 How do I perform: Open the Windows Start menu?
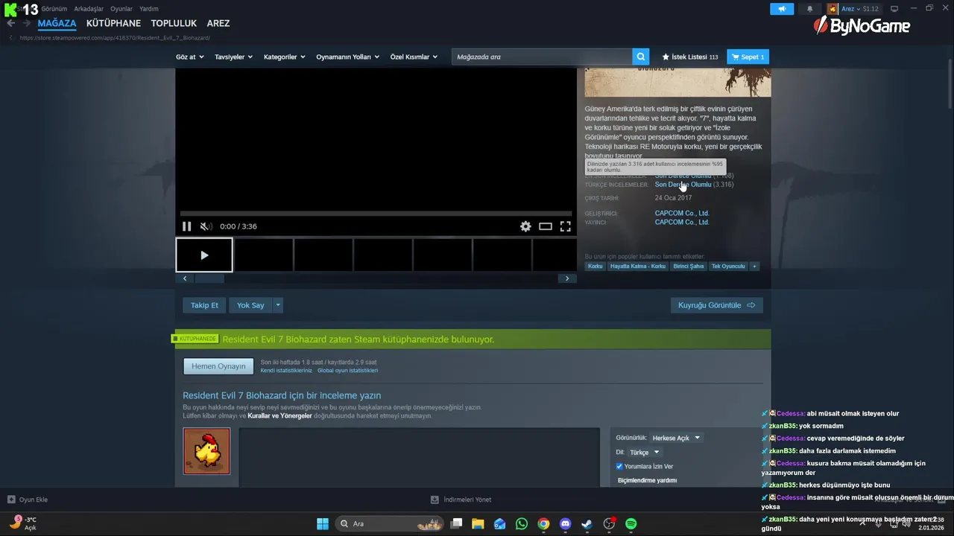[x=323, y=524]
